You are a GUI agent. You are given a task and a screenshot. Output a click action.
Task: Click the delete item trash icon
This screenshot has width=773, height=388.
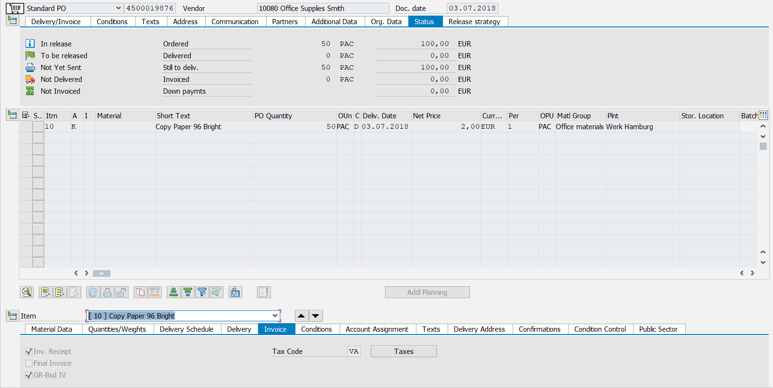click(93, 292)
